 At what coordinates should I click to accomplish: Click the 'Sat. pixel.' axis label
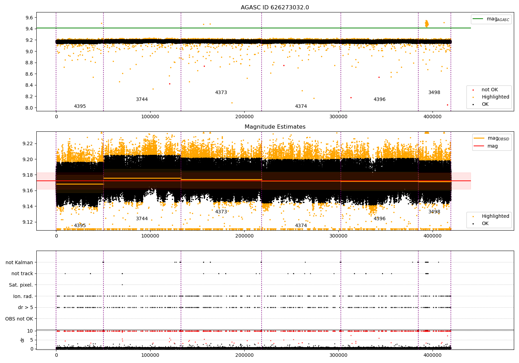[x=21, y=285]
